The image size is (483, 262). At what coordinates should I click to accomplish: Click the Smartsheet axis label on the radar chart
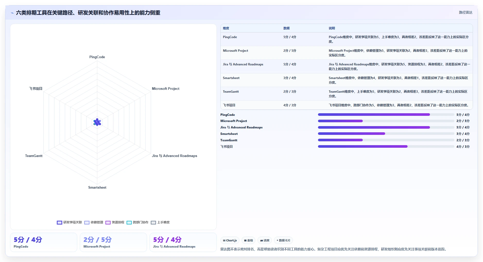point(97,187)
